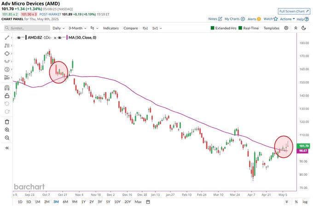Open the Templates menu
The width and height of the screenshot is (313, 206).
[x=271, y=28]
